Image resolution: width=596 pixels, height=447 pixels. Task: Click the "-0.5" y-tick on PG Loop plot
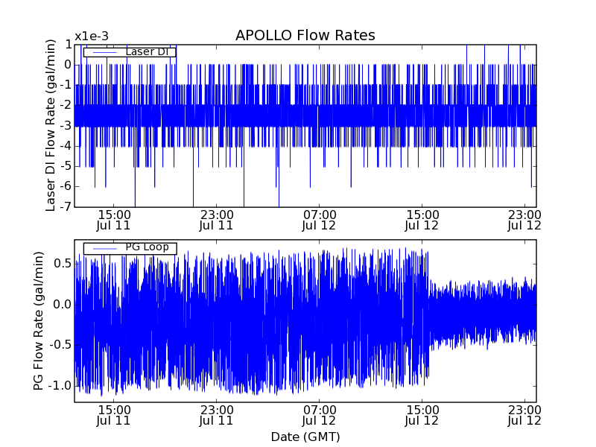point(60,345)
